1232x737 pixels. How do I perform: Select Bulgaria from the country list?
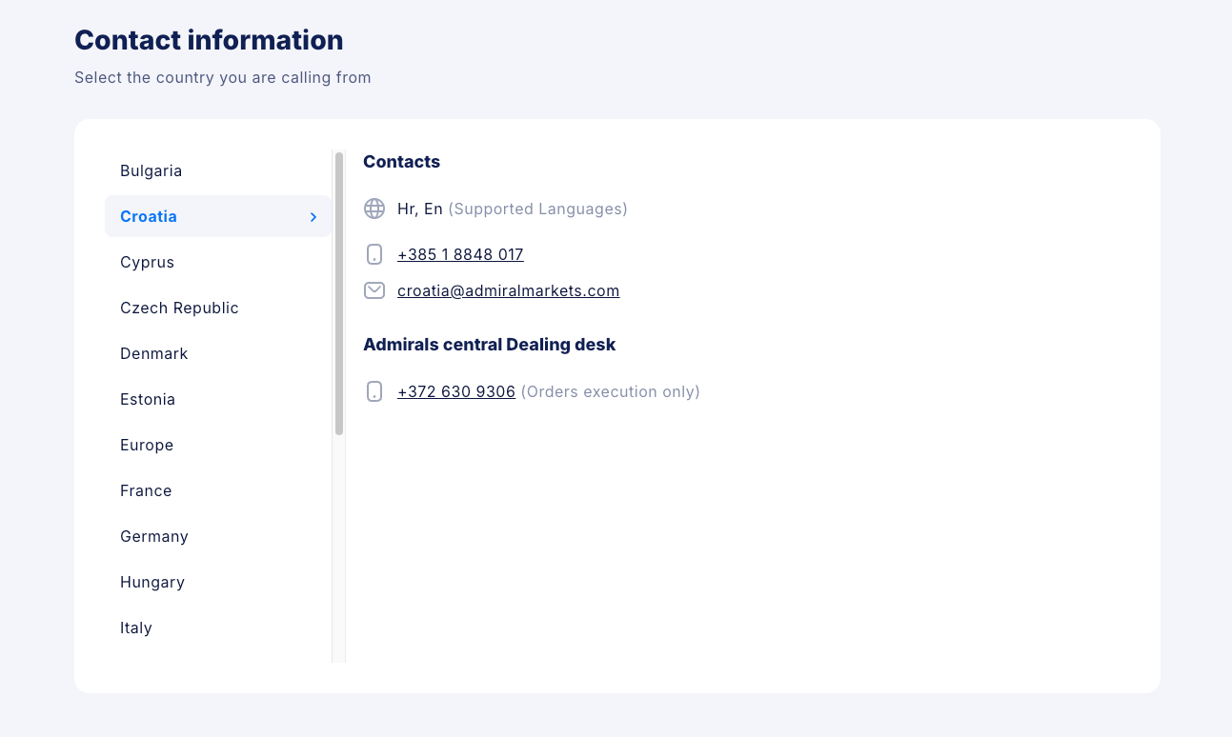point(151,170)
